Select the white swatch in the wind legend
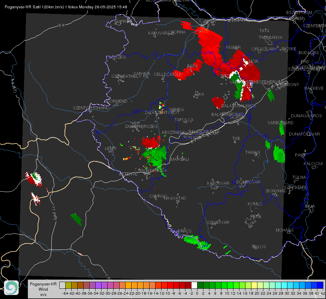Viewport: 326px width, 299px height. [194, 285]
